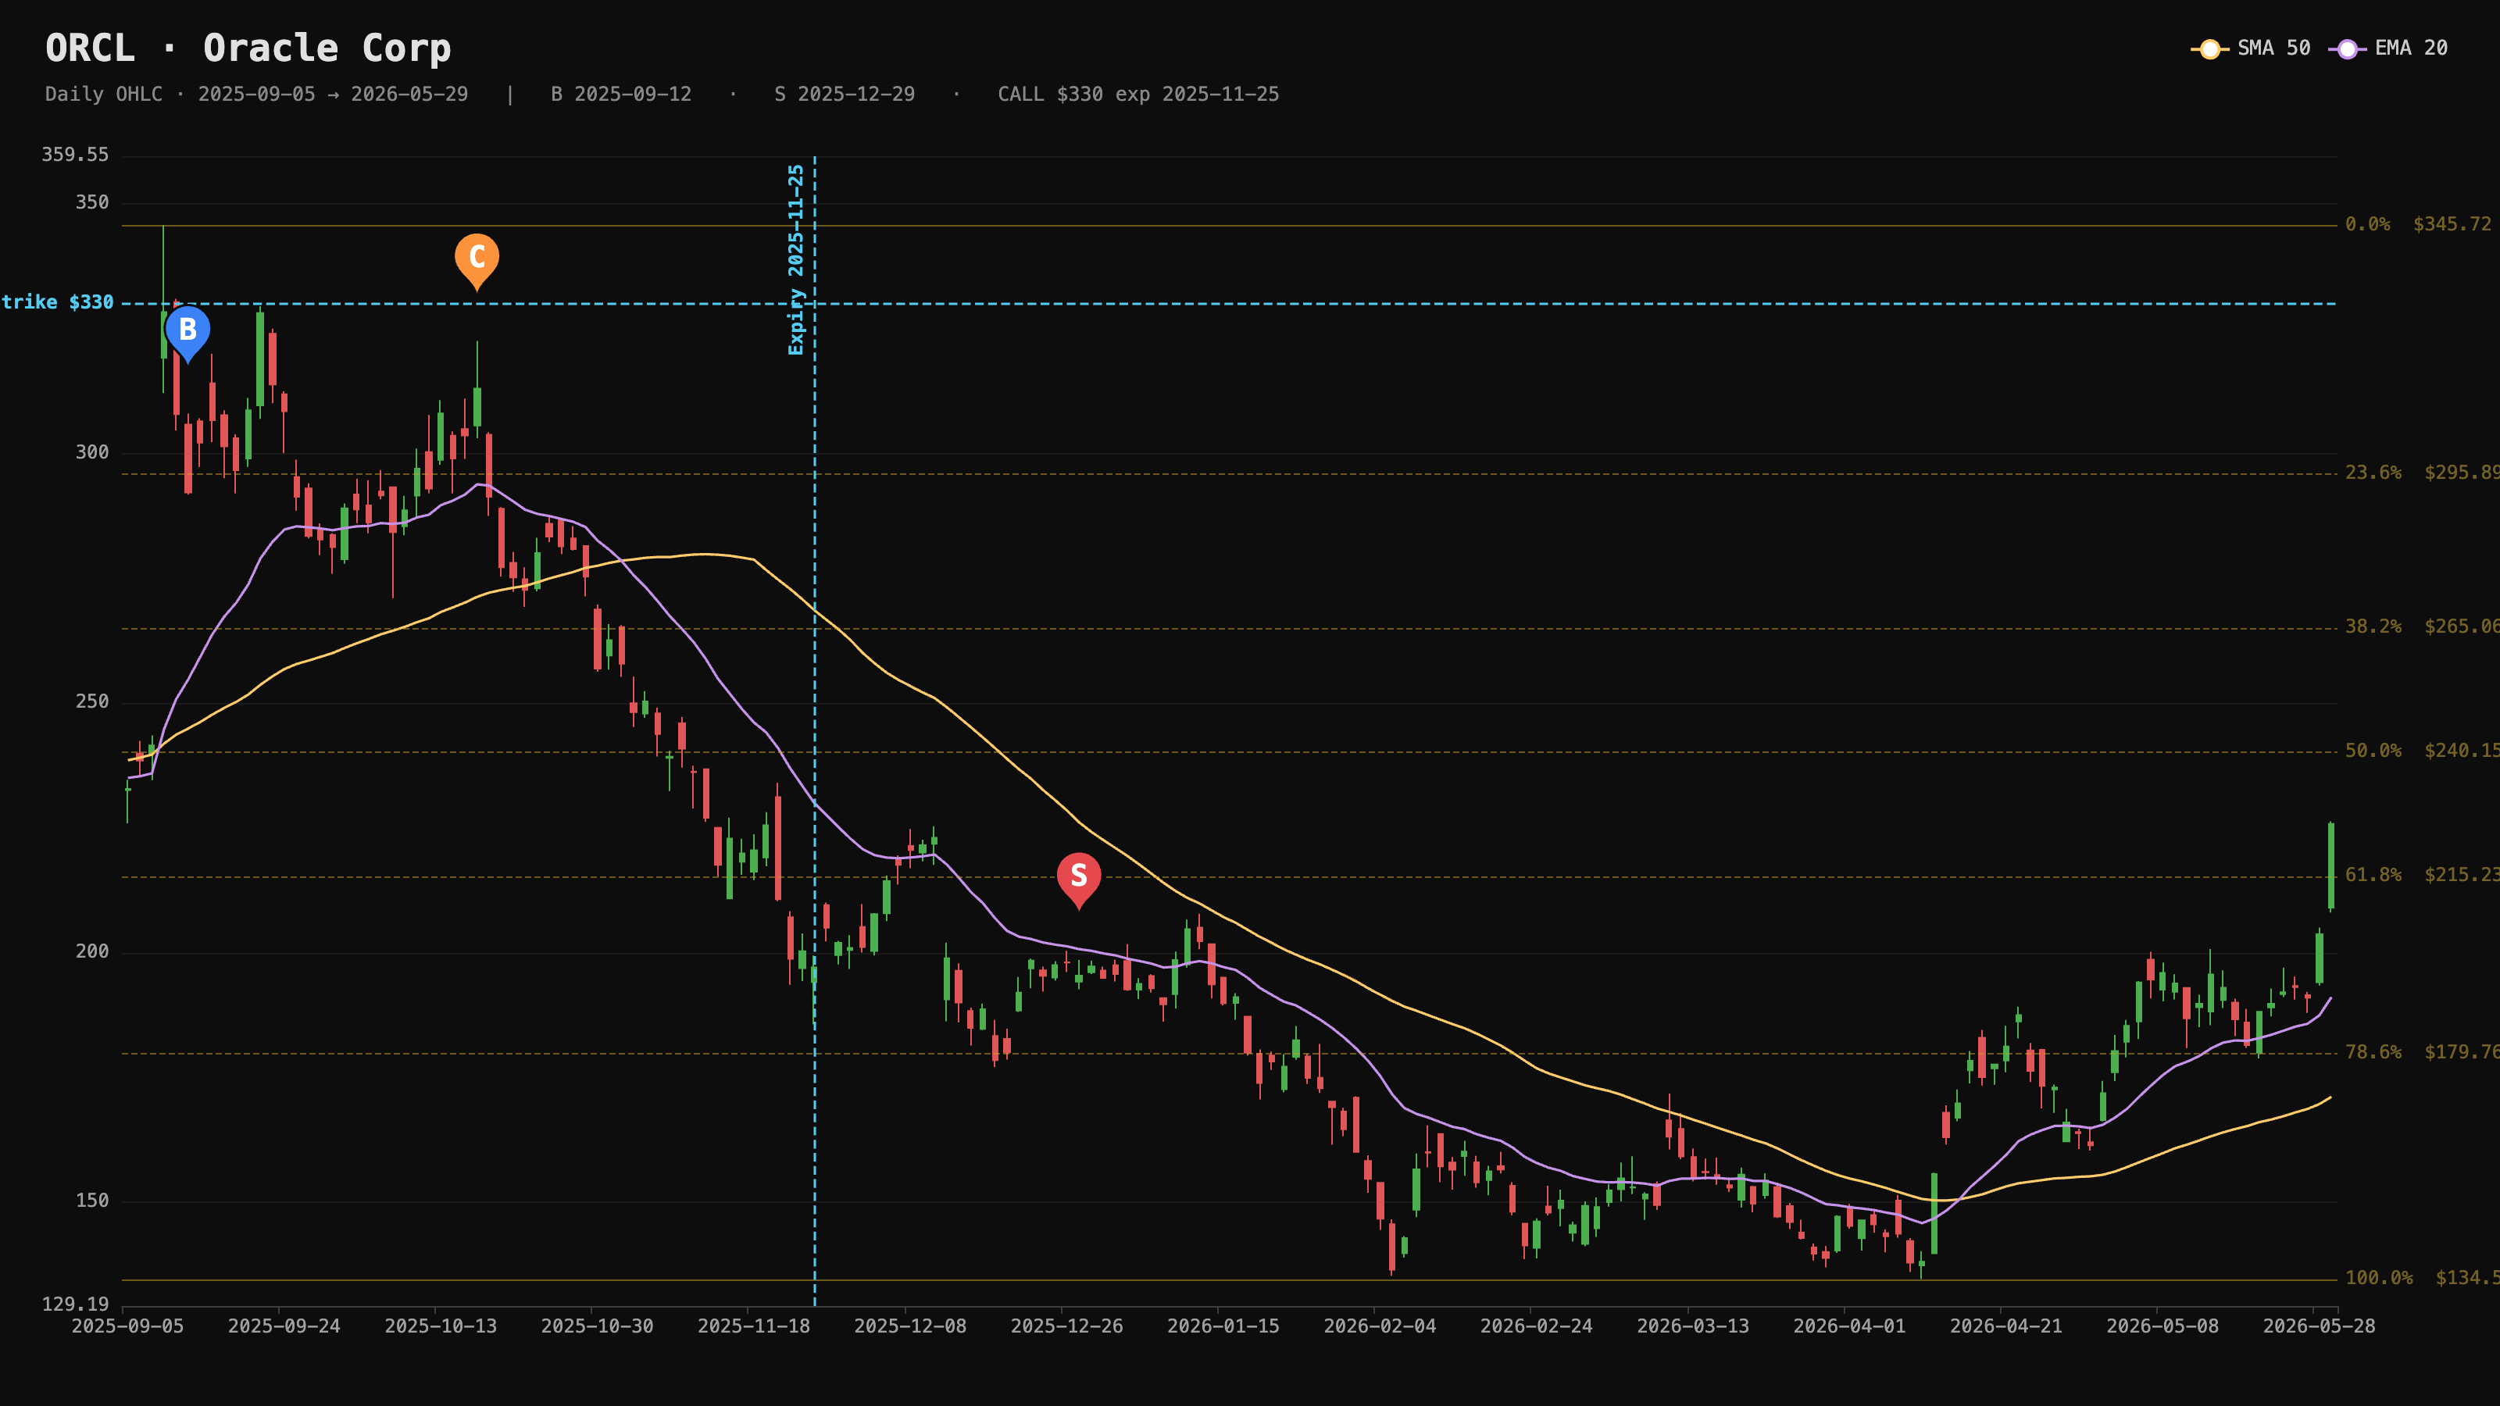Image resolution: width=2500 pixels, height=1406 pixels.
Task: Click the final tall green candle at chart end
Action: tap(2331, 866)
